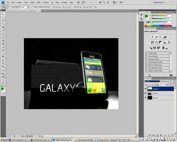Select the Eraser tool
This screenshot has width=177, height=142.
tap(3, 47)
